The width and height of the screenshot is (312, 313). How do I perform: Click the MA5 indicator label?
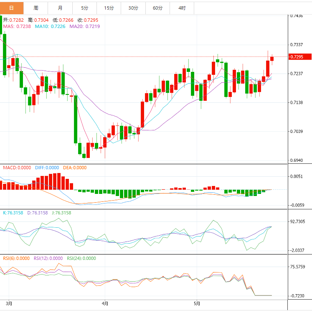coord(17,26)
